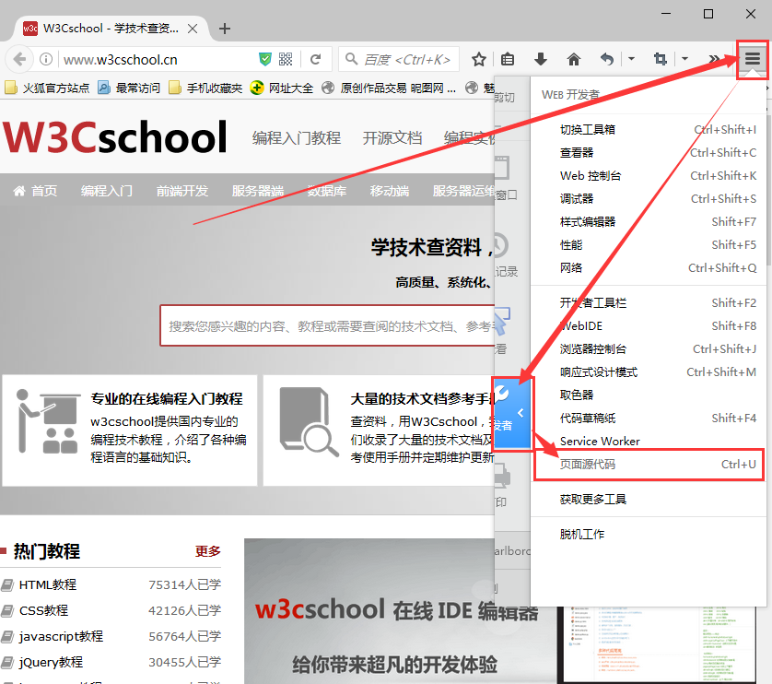Open the bookmarks list icon
The width and height of the screenshot is (772, 684).
pyautogui.click(x=508, y=59)
